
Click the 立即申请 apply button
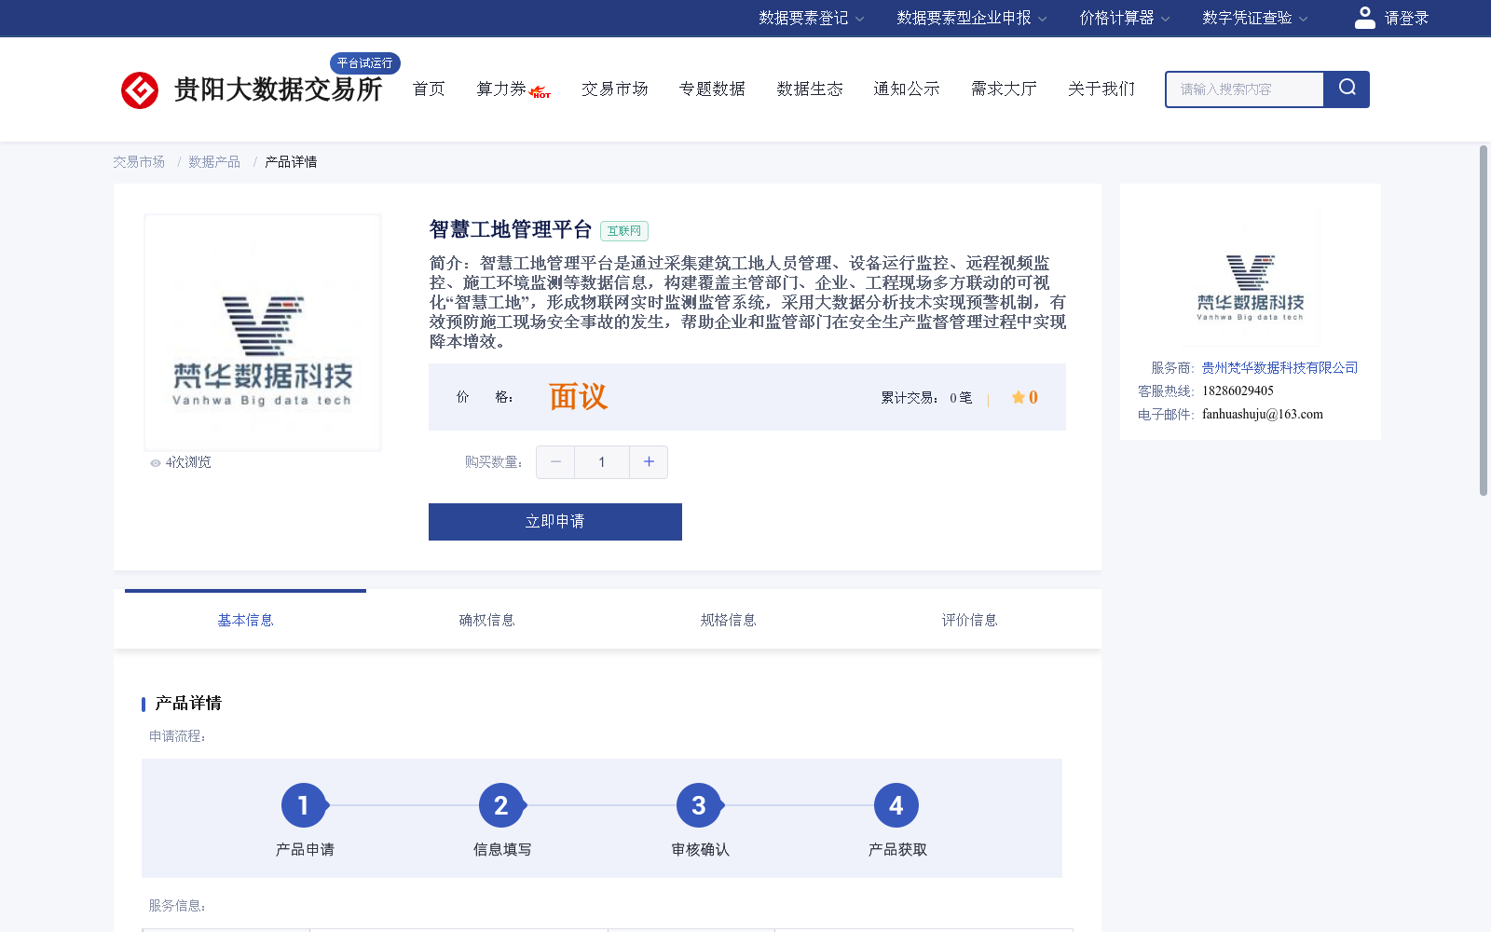point(555,522)
